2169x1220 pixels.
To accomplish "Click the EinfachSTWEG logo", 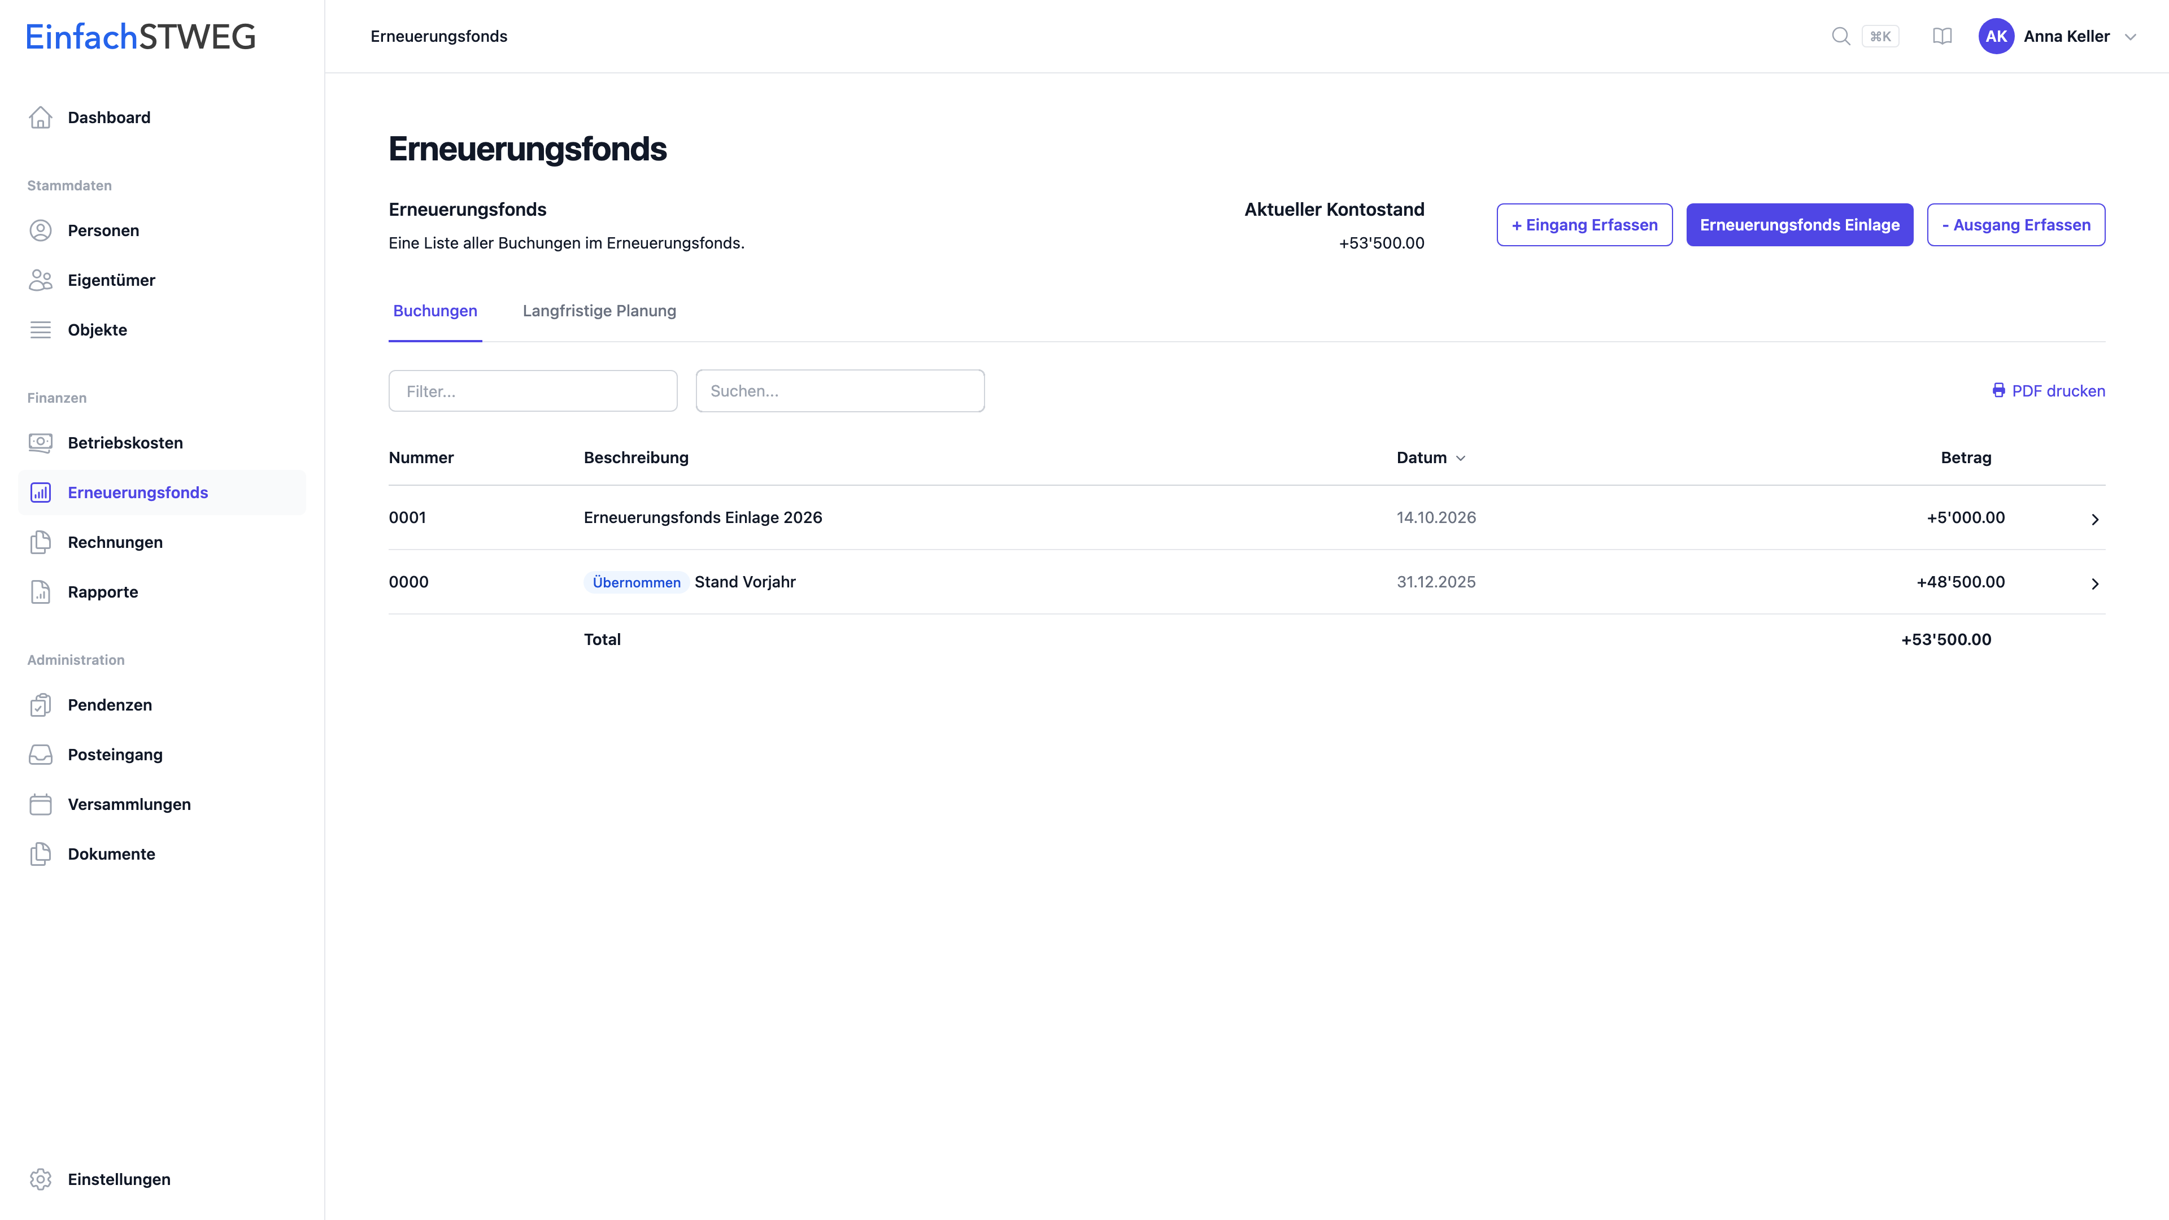I will 141,36.
